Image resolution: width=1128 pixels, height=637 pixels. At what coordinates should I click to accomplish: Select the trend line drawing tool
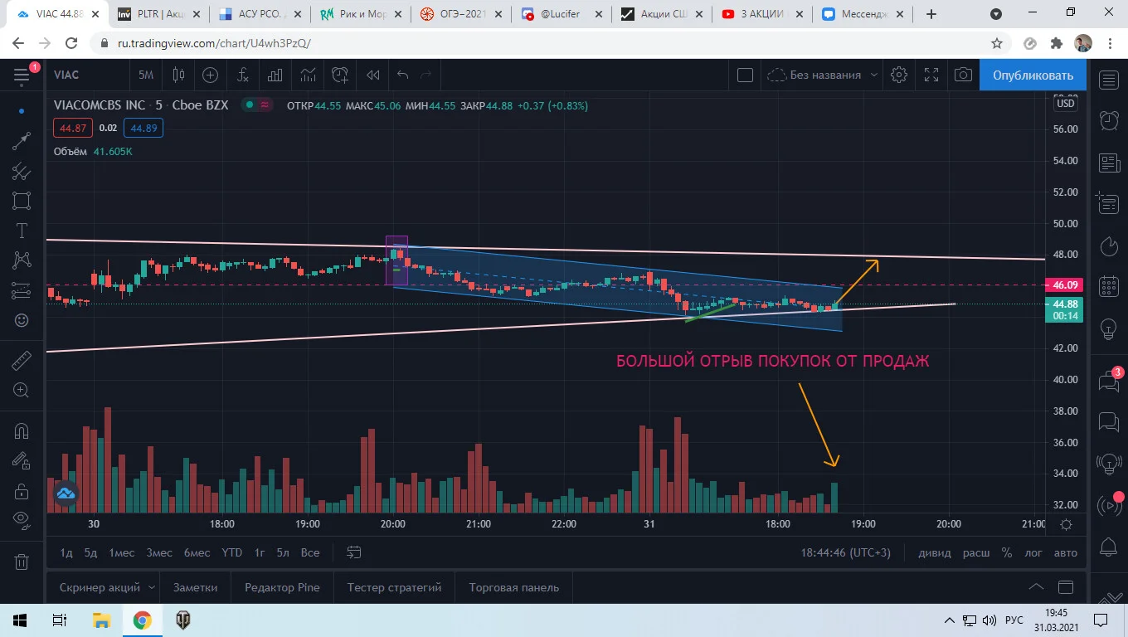point(22,141)
